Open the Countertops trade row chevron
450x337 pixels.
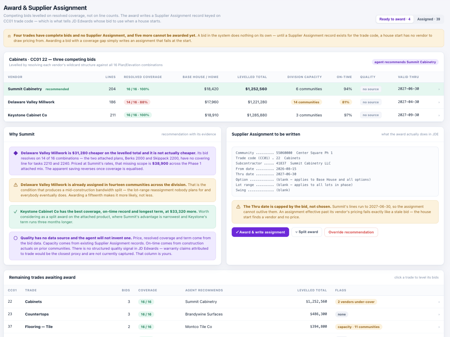pos(439,315)
